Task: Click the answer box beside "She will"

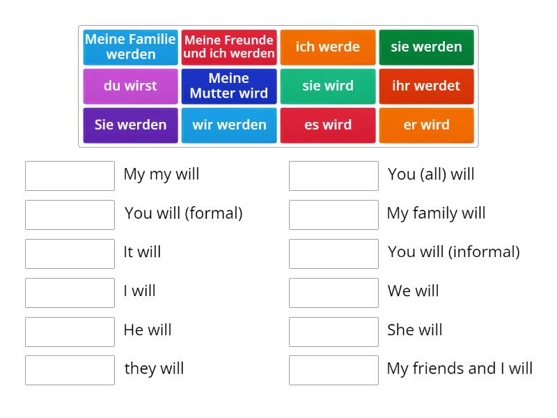Action: click(x=334, y=331)
